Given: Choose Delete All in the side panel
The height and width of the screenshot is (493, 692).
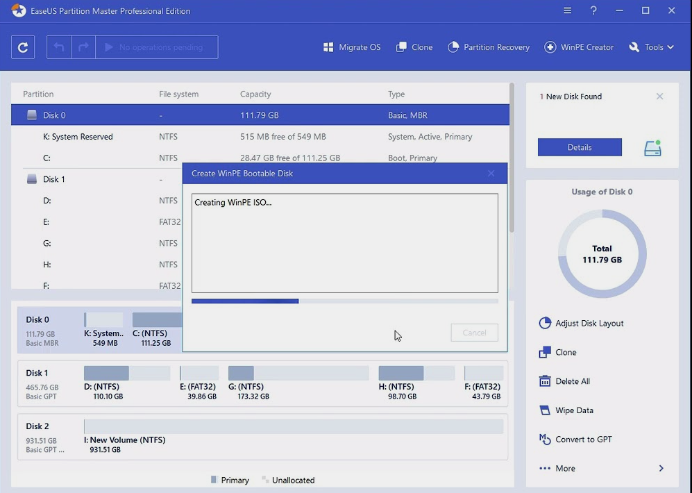Looking at the screenshot, I should click(564, 381).
